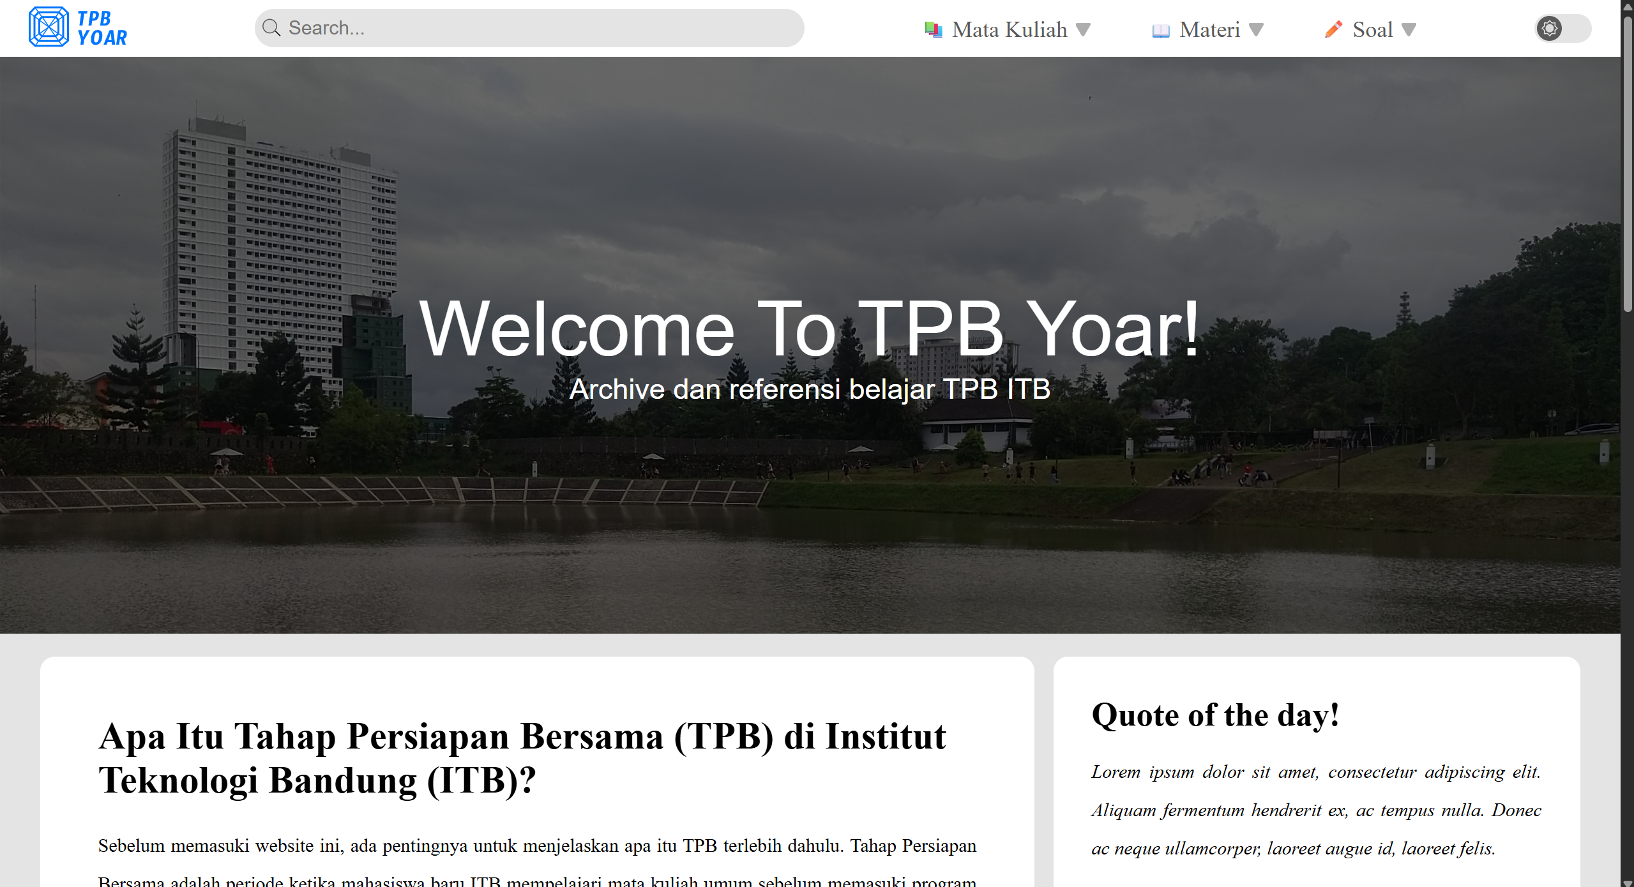This screenshot has height=887, width=1634.
Task: Click the magnifying glass search icon
Action: pyautogui.click(x=273, y=27)
